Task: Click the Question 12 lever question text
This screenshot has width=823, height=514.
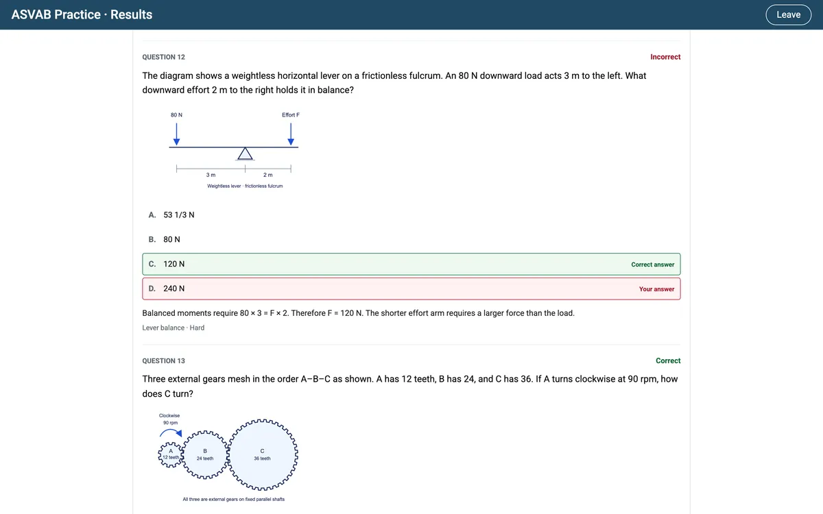Action: (x=394, y=83)
